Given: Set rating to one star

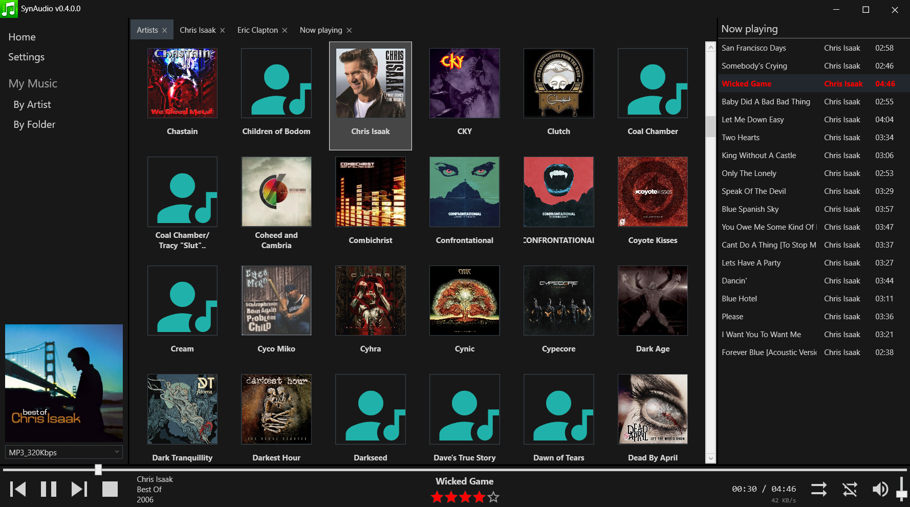Looking at the screenshot, I should (437, 497).
